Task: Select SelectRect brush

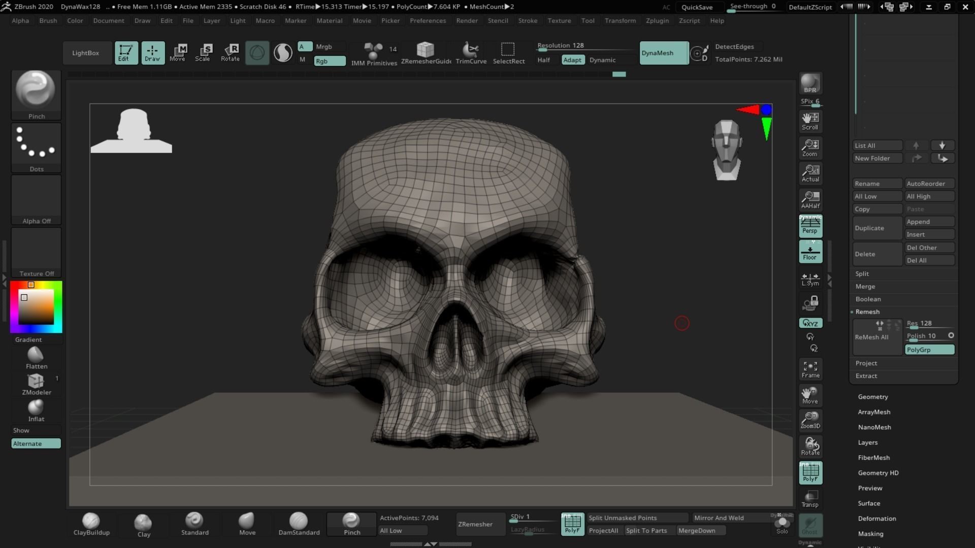Action: [x=508, y=53]
